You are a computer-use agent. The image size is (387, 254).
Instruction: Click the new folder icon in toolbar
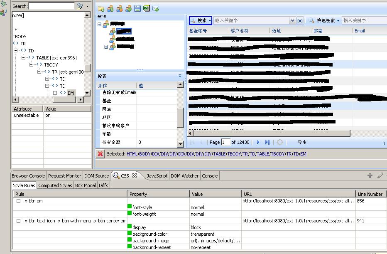pos(101,8)
